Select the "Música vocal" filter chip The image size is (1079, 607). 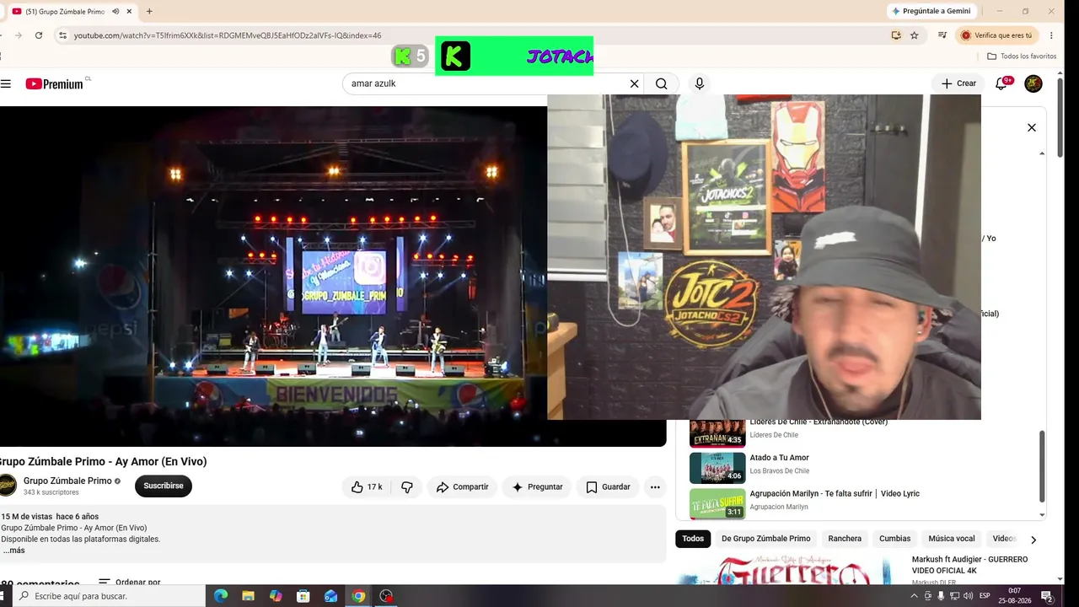[x=952, y=539]
